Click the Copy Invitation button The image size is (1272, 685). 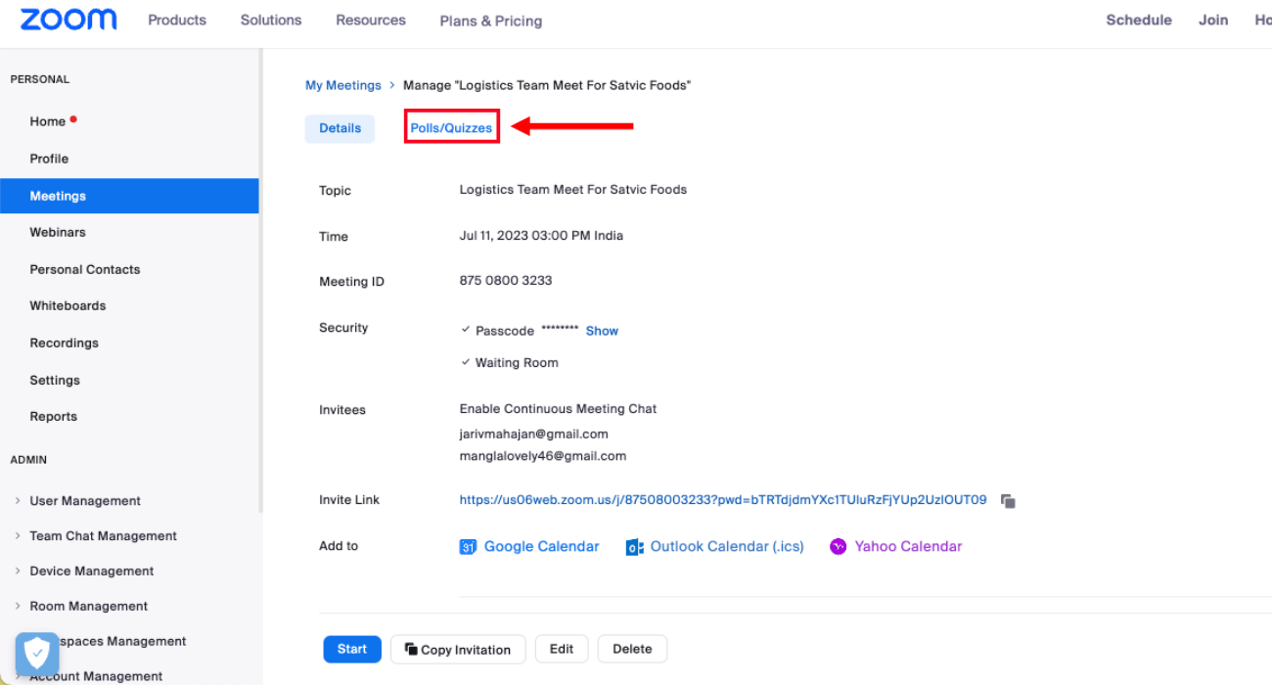click(x=458, y=649)
